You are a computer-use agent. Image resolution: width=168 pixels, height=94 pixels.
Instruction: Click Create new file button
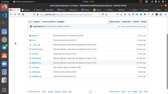pos(114,22)
